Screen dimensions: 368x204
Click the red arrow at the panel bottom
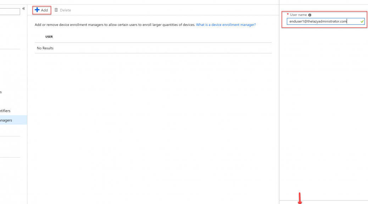pyautogui.click(x=300, y=198)
